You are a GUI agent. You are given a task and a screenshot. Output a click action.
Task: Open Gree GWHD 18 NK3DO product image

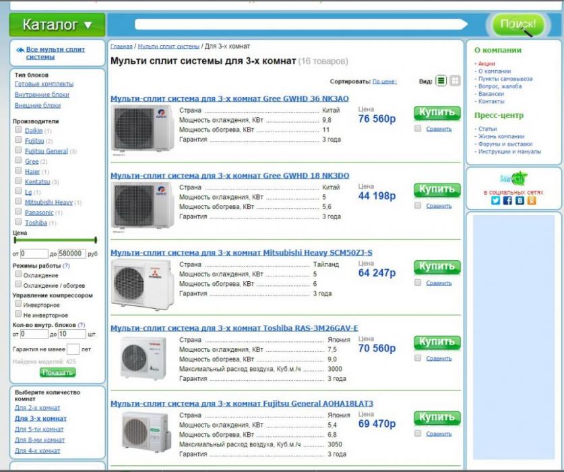pyautogui.click(x=143, y=206)
